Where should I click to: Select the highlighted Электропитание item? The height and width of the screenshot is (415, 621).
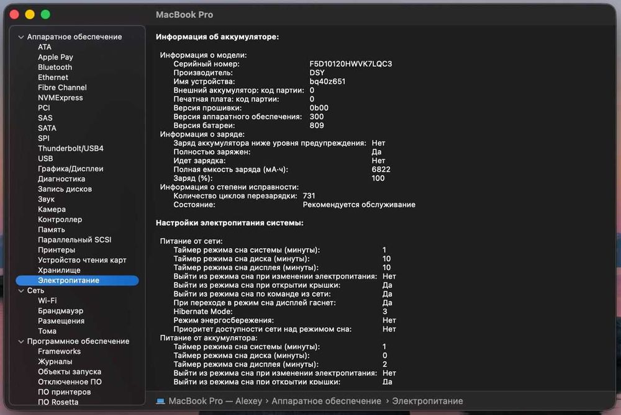point(77,280)
